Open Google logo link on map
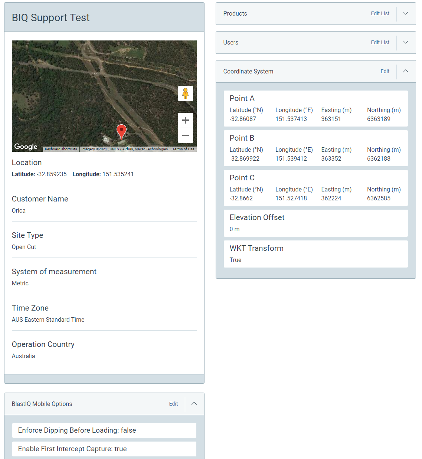422x459 pixels. [26, 147]
